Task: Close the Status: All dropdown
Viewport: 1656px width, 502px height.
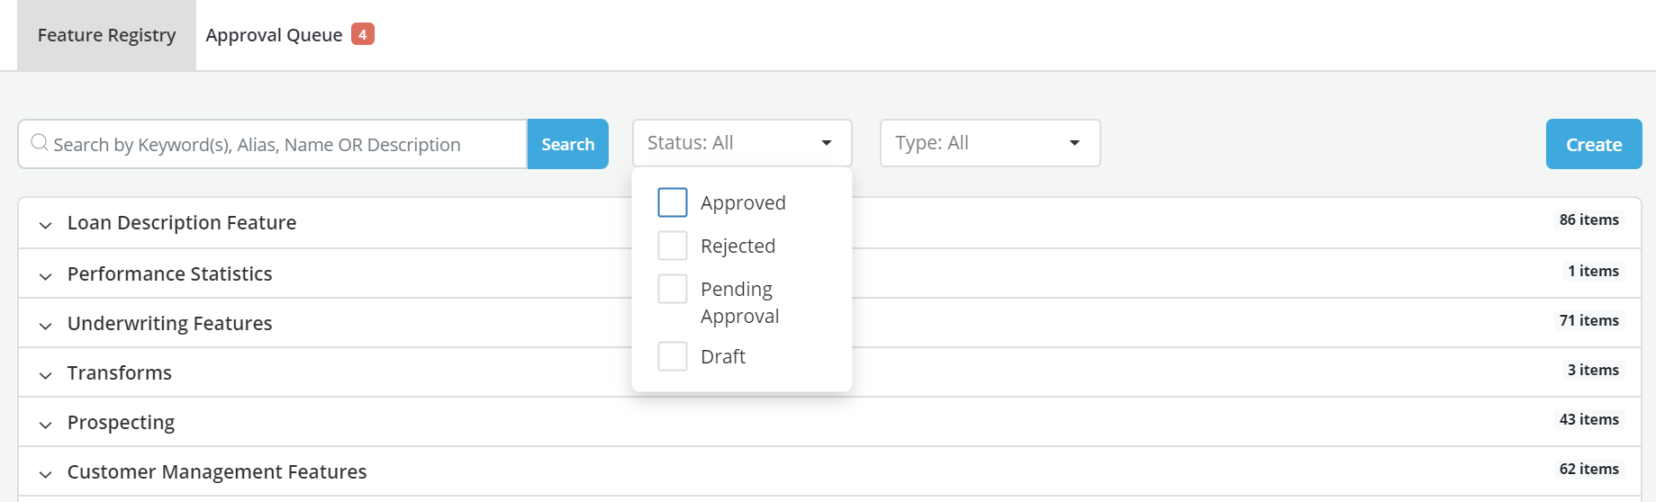Action: (741, 143)
